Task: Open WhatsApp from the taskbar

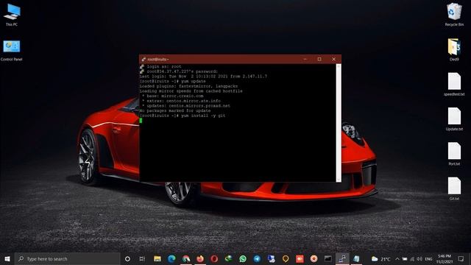Action: coord(243,258)
